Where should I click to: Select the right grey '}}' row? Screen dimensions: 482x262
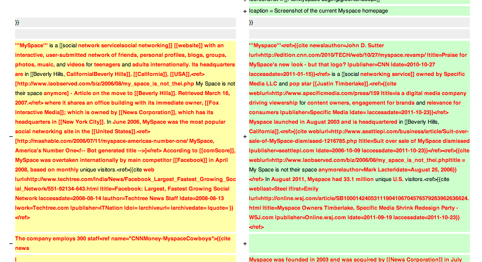(x=359, y=23)
